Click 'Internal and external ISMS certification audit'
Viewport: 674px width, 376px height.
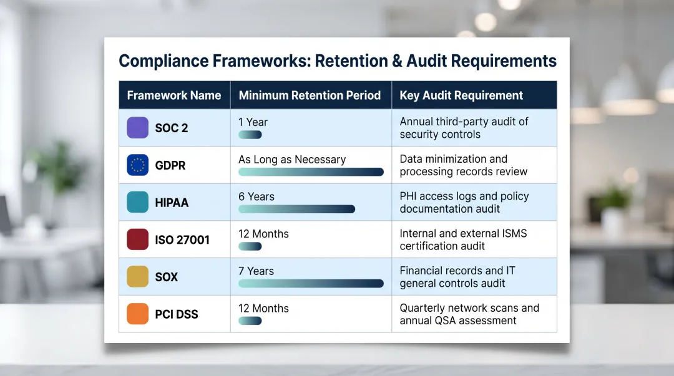pos(463,239)
